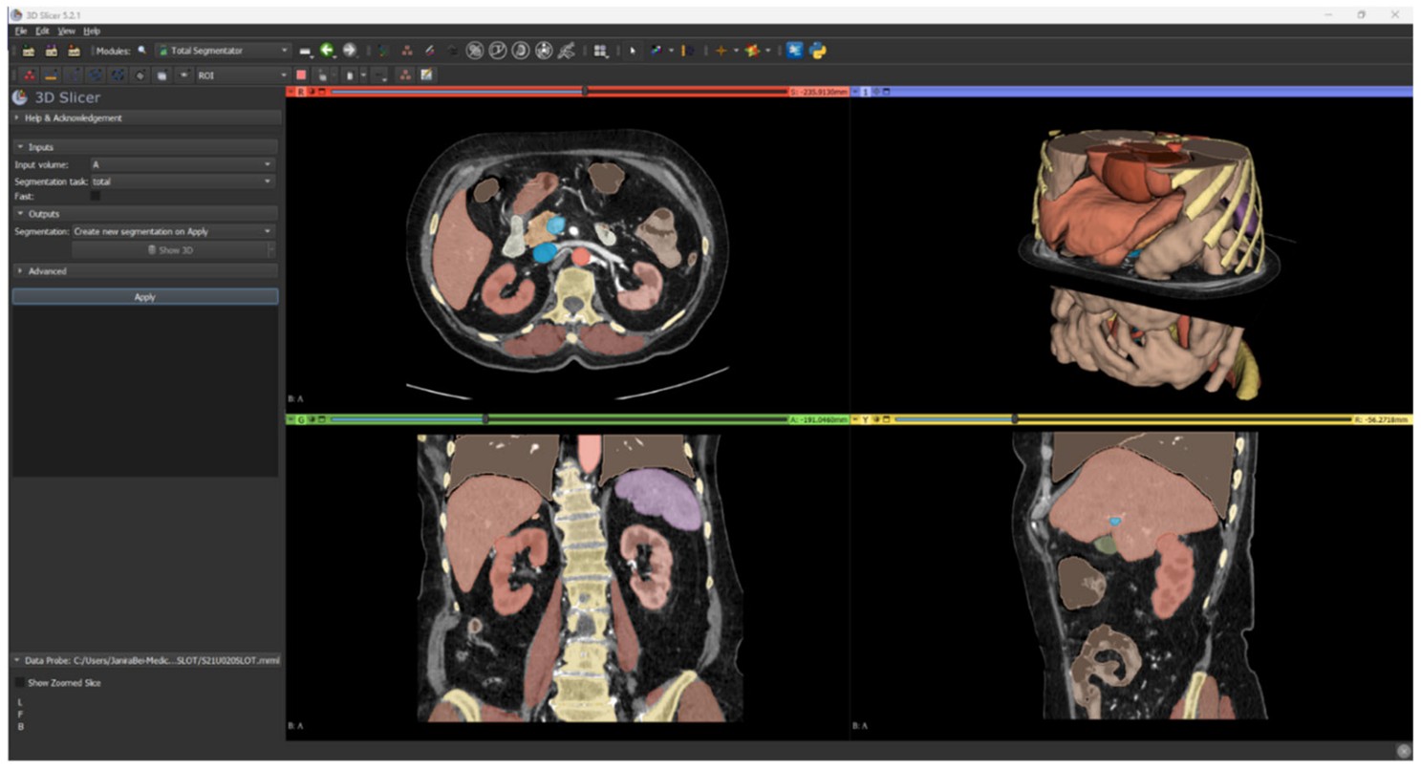Open the layout selection icon
1421x769 pixels.
[600, 51]
